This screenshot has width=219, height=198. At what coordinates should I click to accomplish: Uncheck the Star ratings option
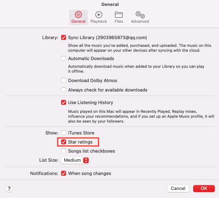click(64, 142)
